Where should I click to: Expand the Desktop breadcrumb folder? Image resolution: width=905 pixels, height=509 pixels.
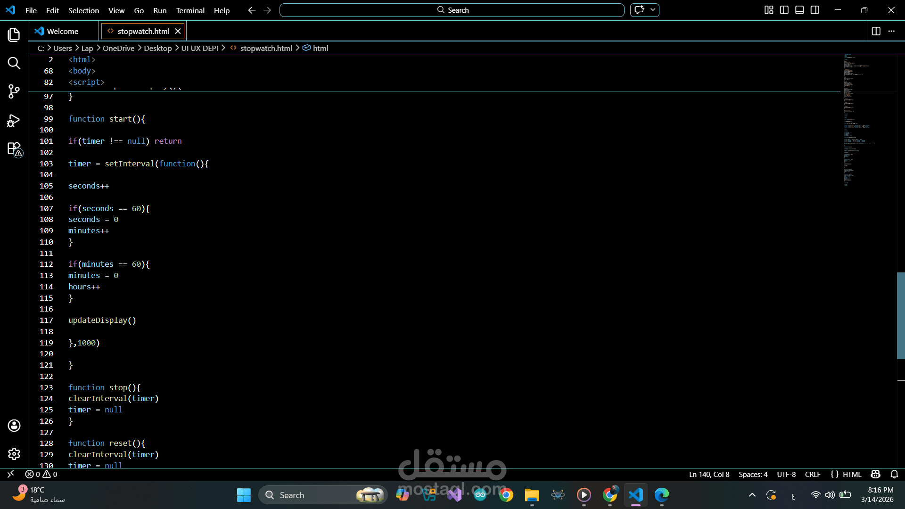click(x=157, y=48)
